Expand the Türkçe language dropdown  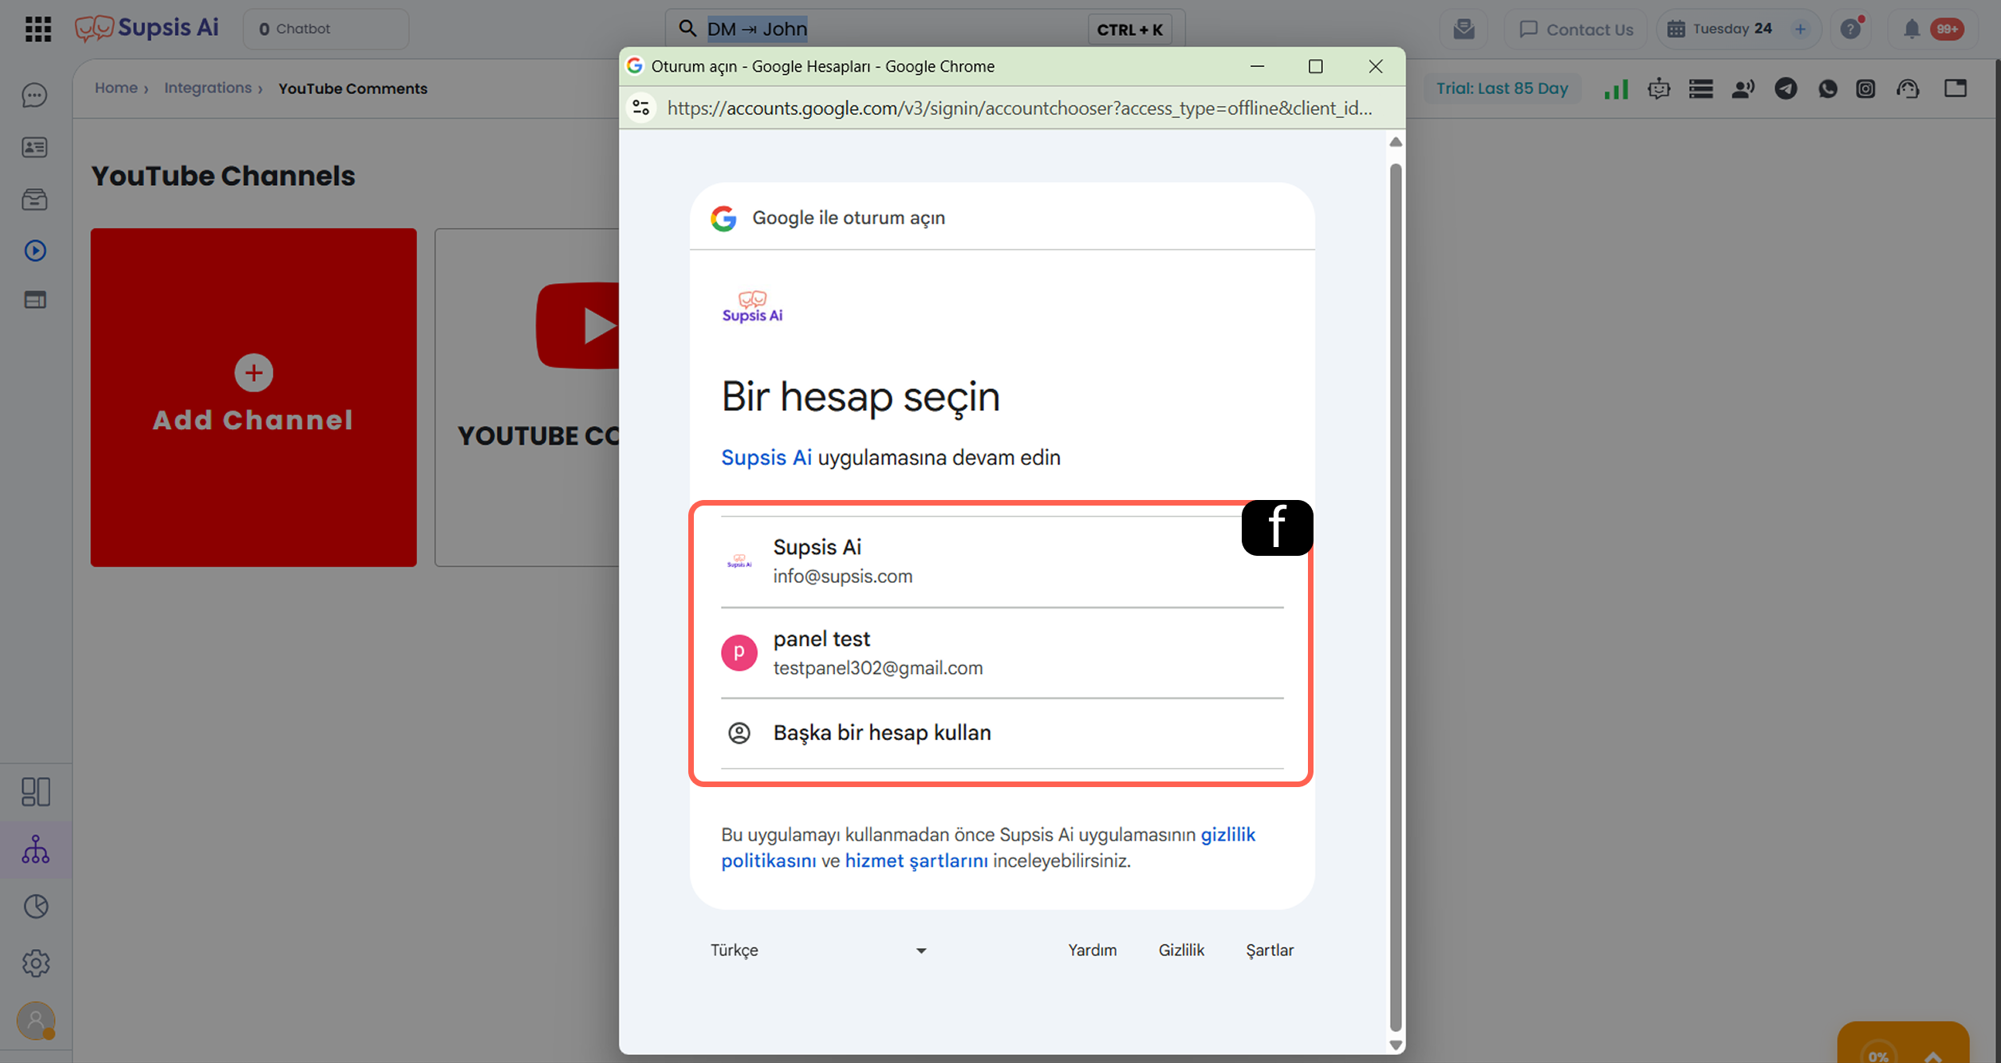coord(819,950)
